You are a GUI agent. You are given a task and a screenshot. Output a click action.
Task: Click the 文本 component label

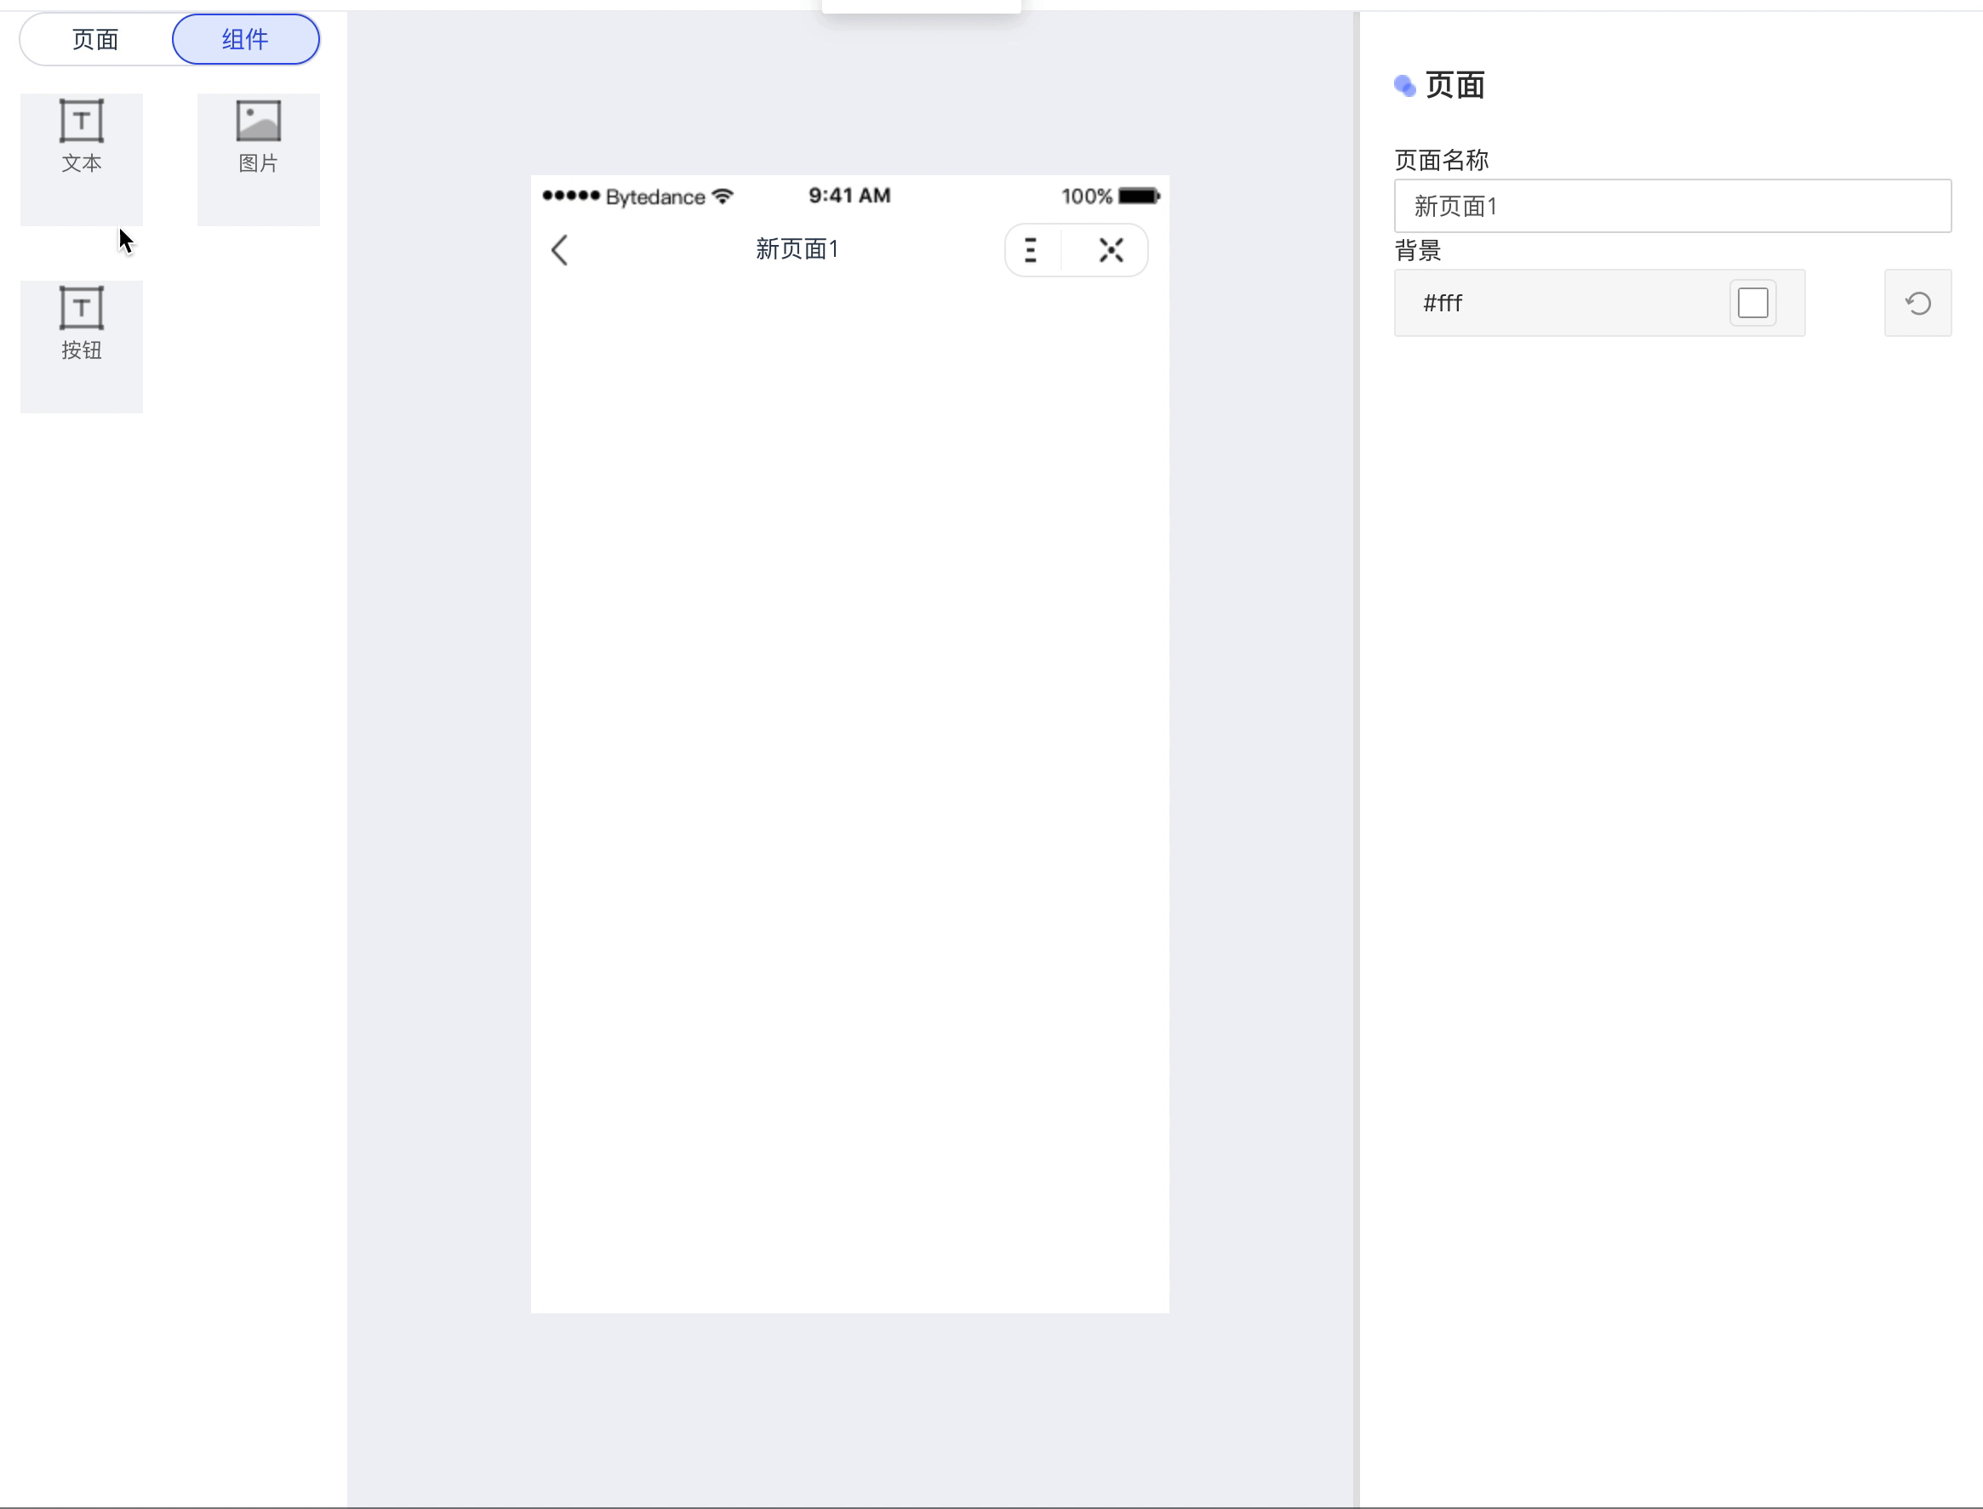click(82, 163)
